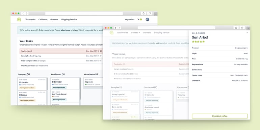Click Send grower feedback on 23 Conejos card

coord(27,88)
